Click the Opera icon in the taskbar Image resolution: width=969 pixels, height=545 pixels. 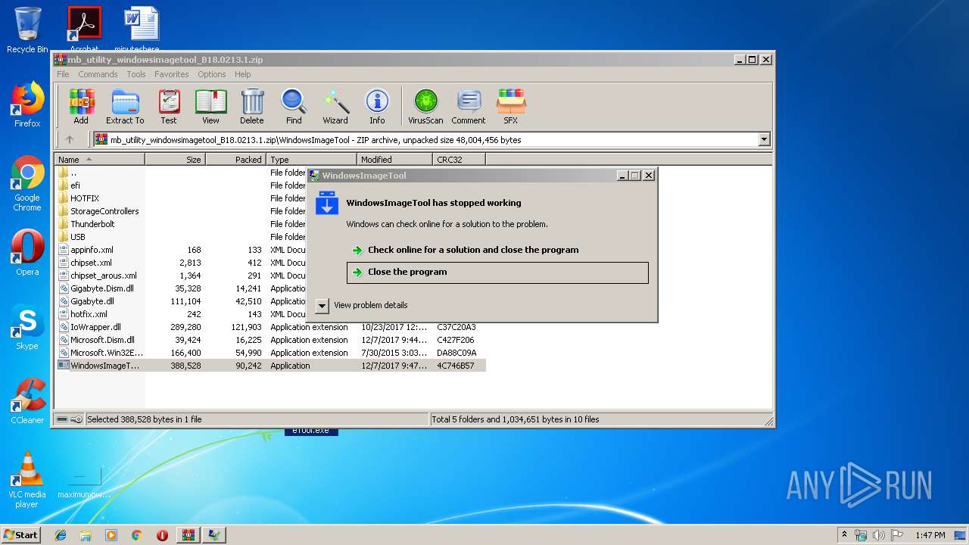[x=162, y=535]
